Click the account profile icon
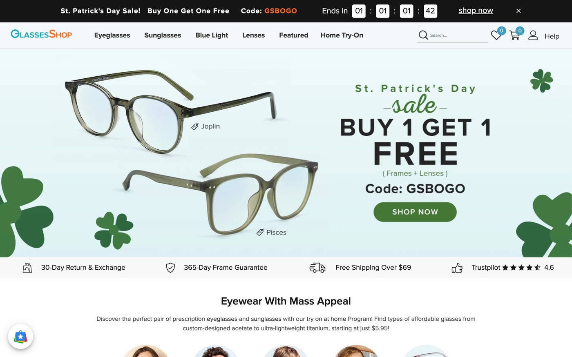 (533, 35)
